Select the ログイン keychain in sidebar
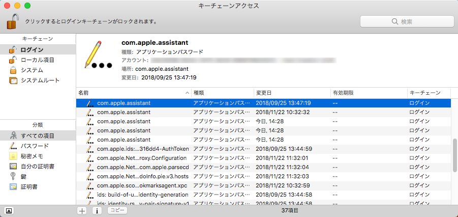The height and width of the screenshot is (217, 458). tap(32, 49)
